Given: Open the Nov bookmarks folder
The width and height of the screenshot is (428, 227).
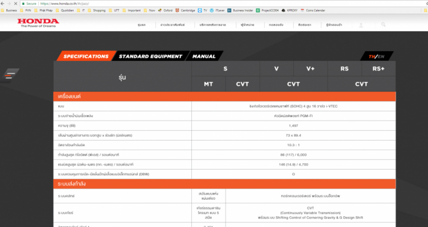Looking at the screenshot, I should click(x=150, y=10).
